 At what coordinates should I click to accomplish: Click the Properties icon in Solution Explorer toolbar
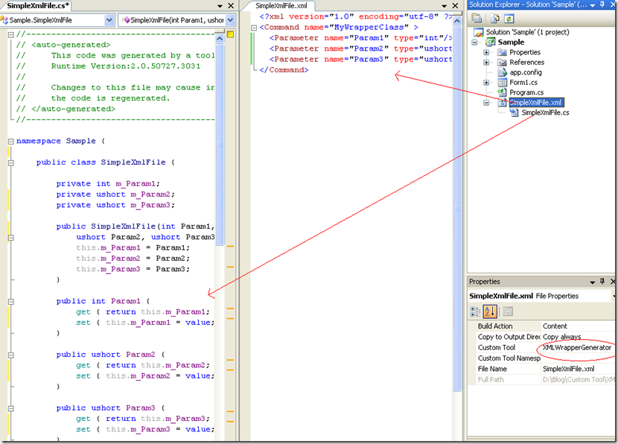coord(477,18)
